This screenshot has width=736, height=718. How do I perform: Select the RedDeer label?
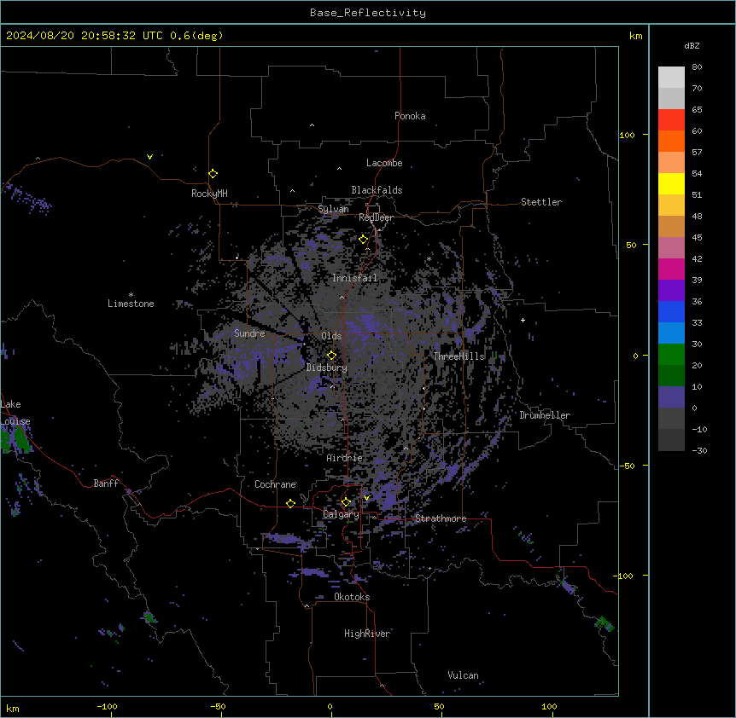coord(376,217)
